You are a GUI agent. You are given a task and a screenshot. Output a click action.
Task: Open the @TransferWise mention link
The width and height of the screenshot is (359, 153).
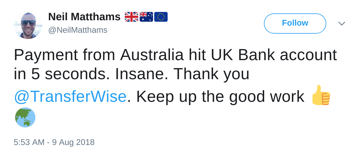[70, 96]
